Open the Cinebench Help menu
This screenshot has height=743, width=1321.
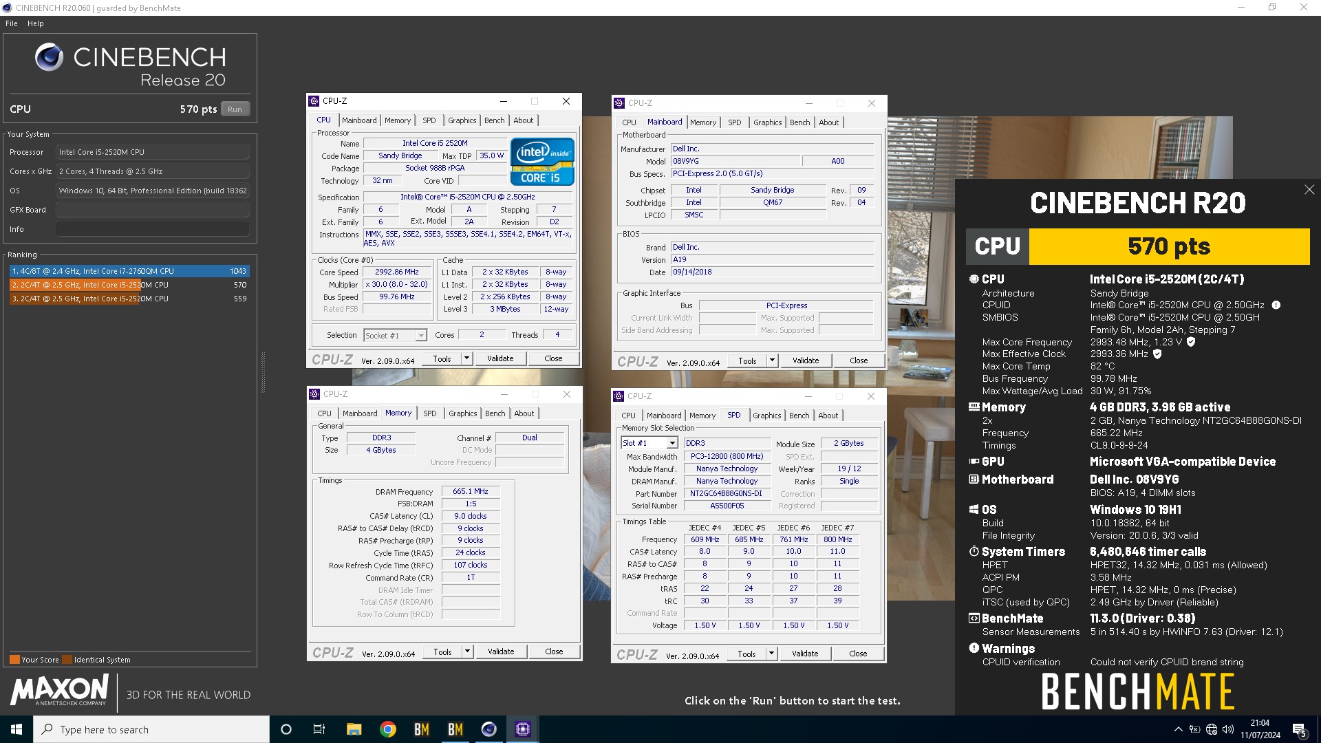36,23
